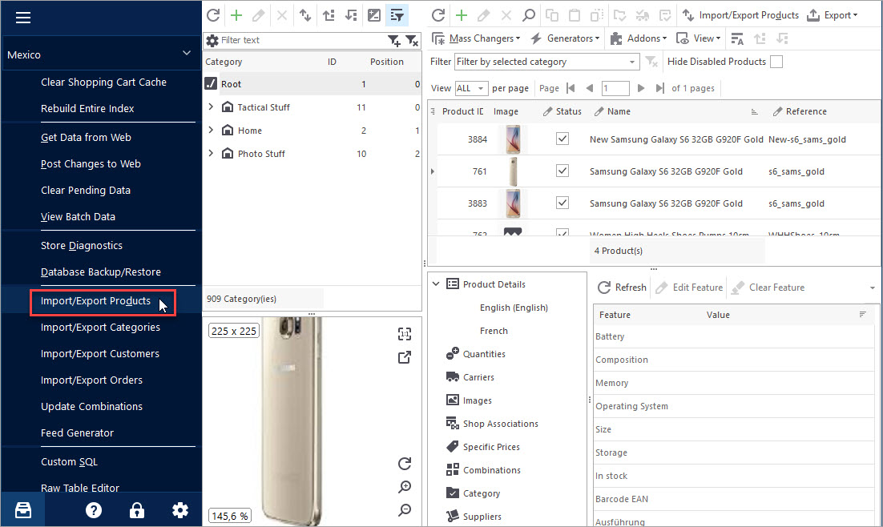Go to the first page
This screenshot has height=527, width=883.
[571, 88]
